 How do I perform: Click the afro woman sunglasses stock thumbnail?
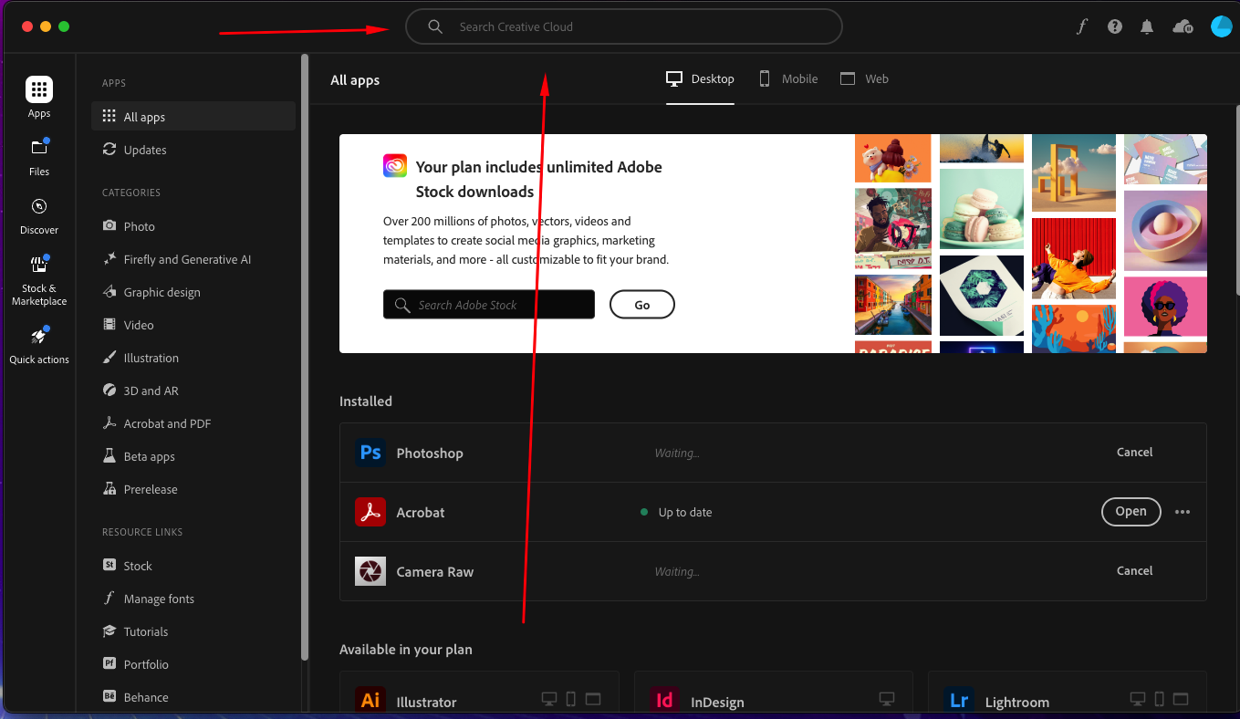(1165, 307)
